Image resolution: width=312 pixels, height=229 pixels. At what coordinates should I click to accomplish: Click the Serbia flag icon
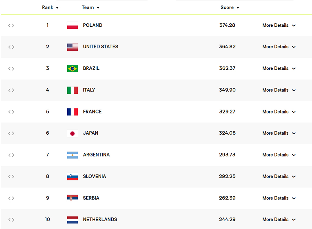click(x=72, y=198)
